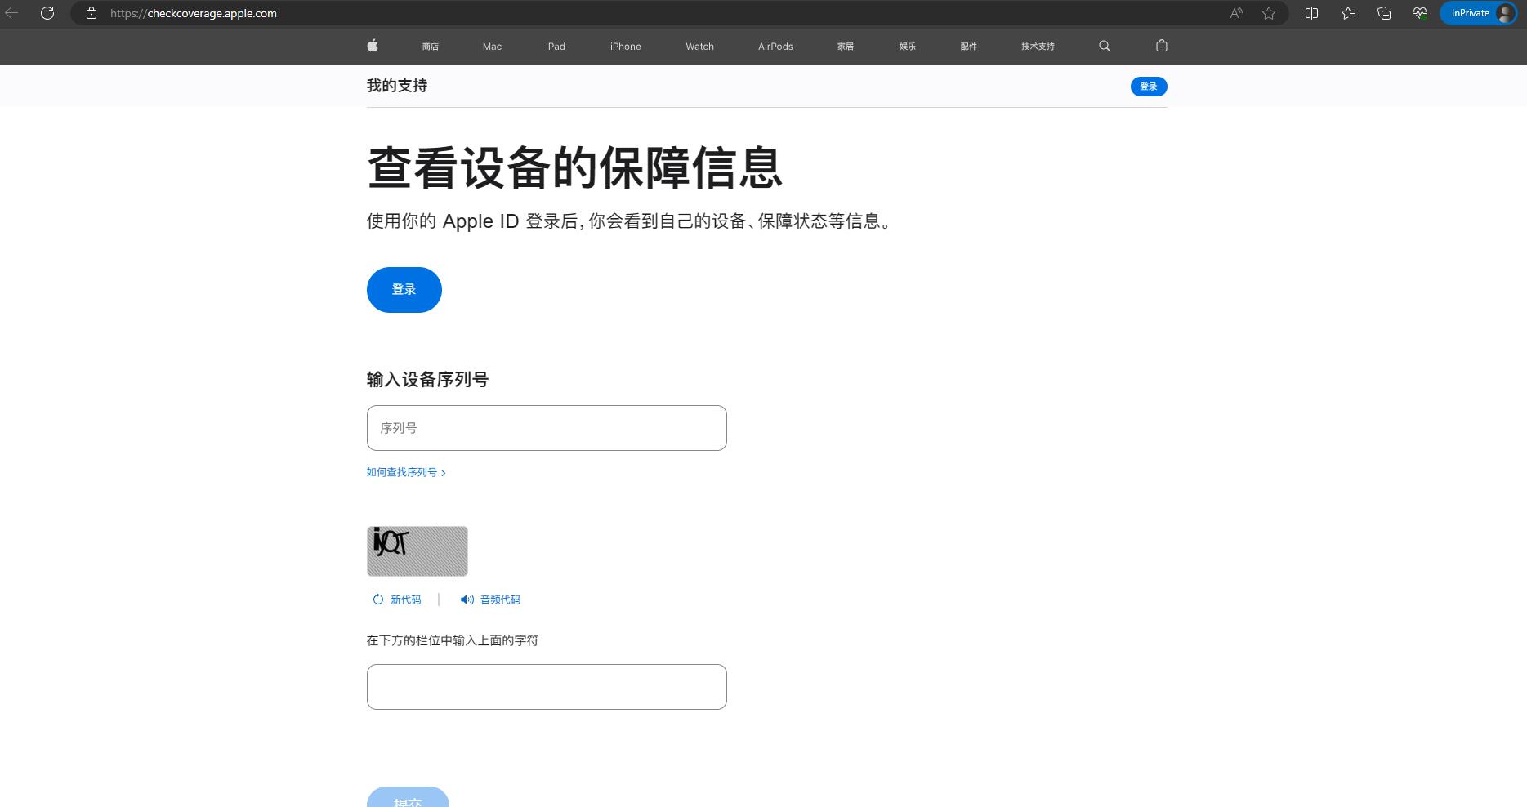
Task: Open Collections icon
Action: click(1384, 13)
